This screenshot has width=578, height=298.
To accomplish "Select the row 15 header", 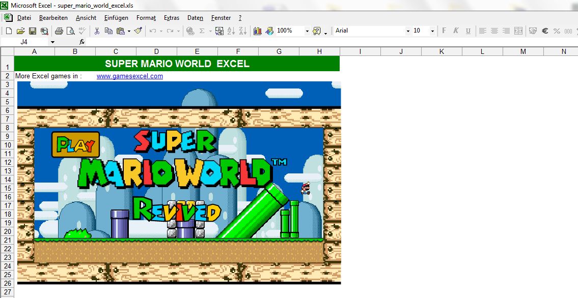I will 7,188.
